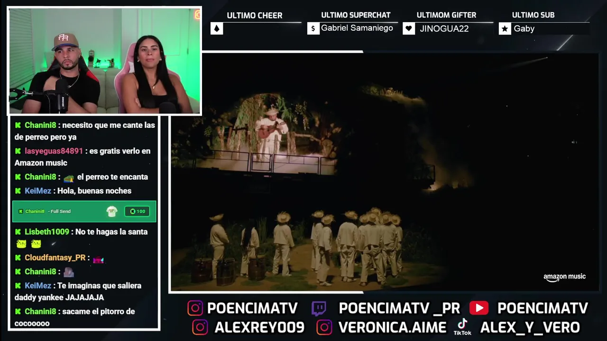Click the Ultimo Sub star icon
The image size is (607, 341).
pyautogui.click(x=505, y=29)
